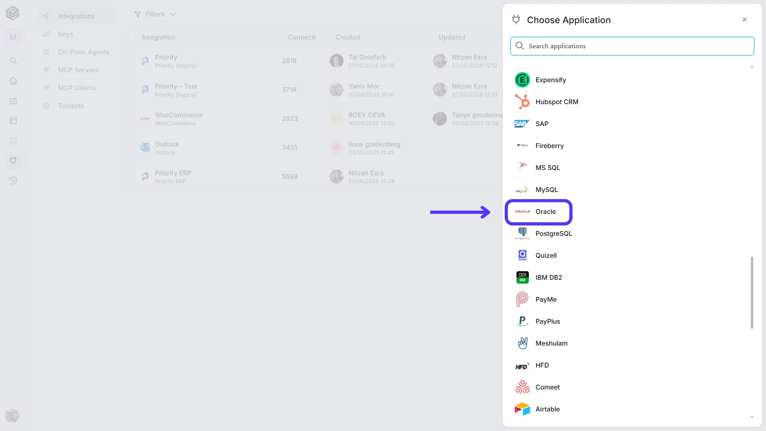Sort by the Updated column header
Viewport: 766px width, 431px height.
click(452, 37)
